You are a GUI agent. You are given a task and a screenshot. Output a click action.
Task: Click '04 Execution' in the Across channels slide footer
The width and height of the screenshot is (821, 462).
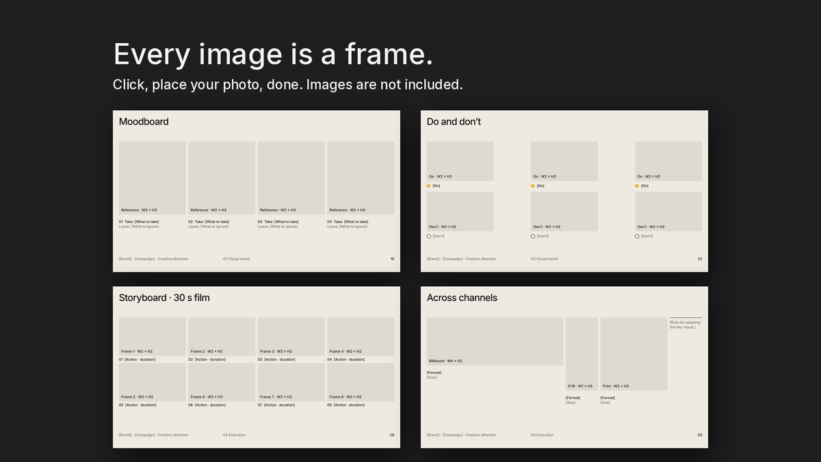coord(542,435)
